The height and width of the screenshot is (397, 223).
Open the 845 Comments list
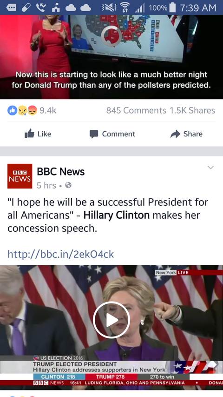tap(136, 110)
